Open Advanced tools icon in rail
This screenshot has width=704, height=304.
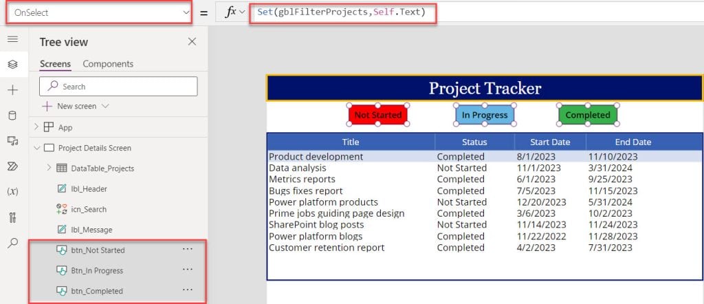coord(12,218)
